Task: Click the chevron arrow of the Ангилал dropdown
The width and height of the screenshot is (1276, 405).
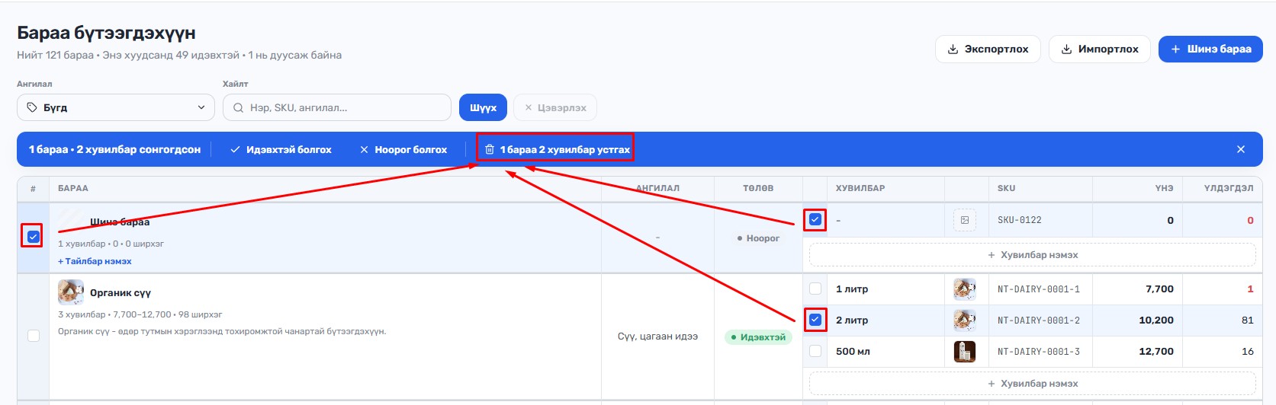Action: pyautogui.click(x=201, y=107)
